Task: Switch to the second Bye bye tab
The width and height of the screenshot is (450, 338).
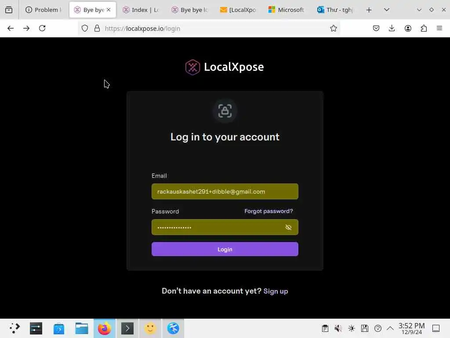Action: [190, 10]
